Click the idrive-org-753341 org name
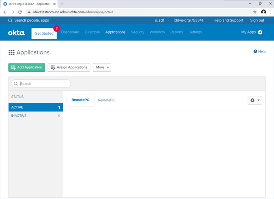The image size is (274, 199). tap(188, 20)
